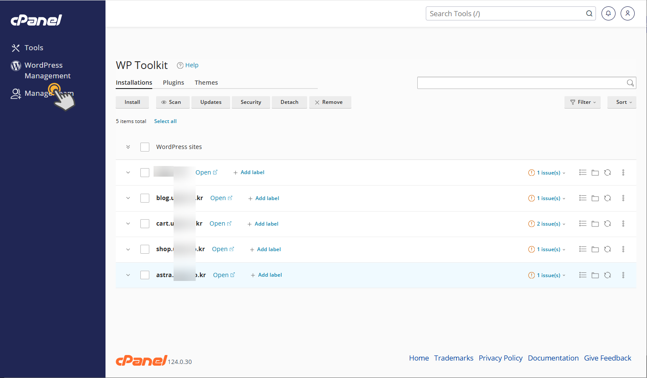The height and width of the screenshot is (378, 647).
Task: Open file manager folder icon for blog site
Action: pyautogui.click(x=595, y=198)
